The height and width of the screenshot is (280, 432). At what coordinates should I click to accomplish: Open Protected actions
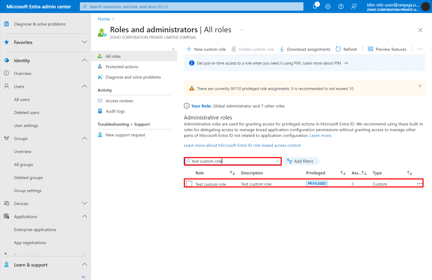pos(122,67)
